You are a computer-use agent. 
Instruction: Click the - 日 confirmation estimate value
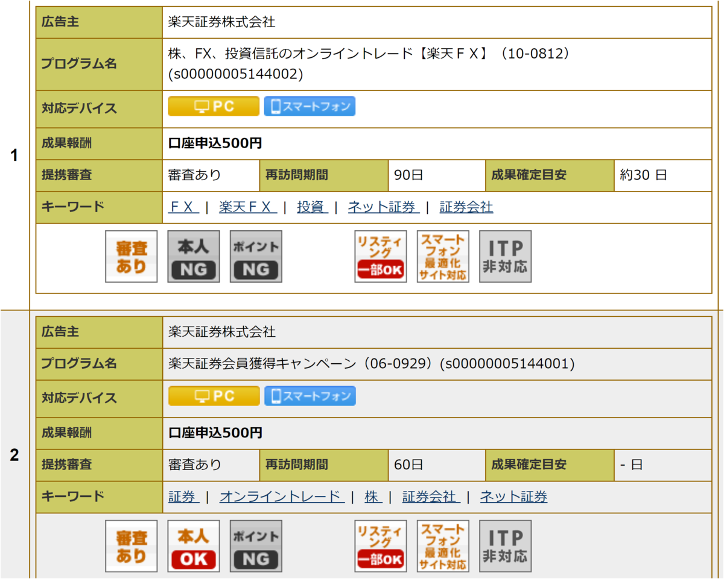[632, 465]
